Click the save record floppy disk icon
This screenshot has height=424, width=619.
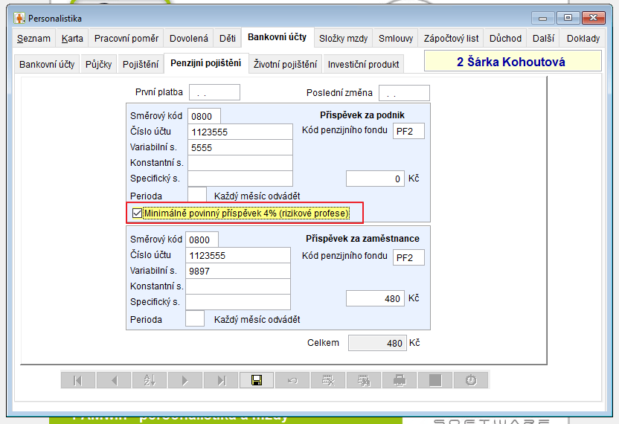point(257,380)
